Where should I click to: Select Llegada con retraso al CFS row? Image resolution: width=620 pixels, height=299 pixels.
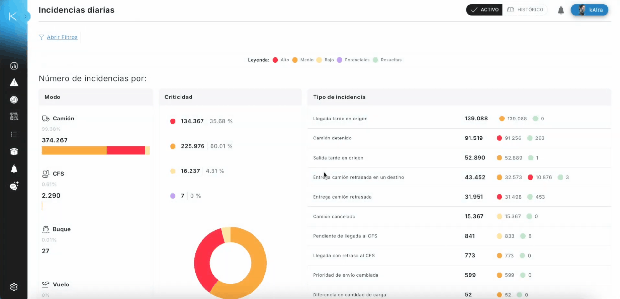[x=459, y=256]
